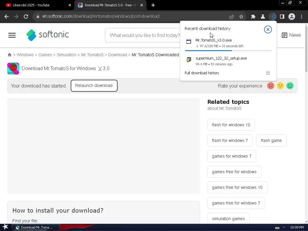Open the side panel icon
The width and height of the screenshot is (308, 231).
point(282,17)
